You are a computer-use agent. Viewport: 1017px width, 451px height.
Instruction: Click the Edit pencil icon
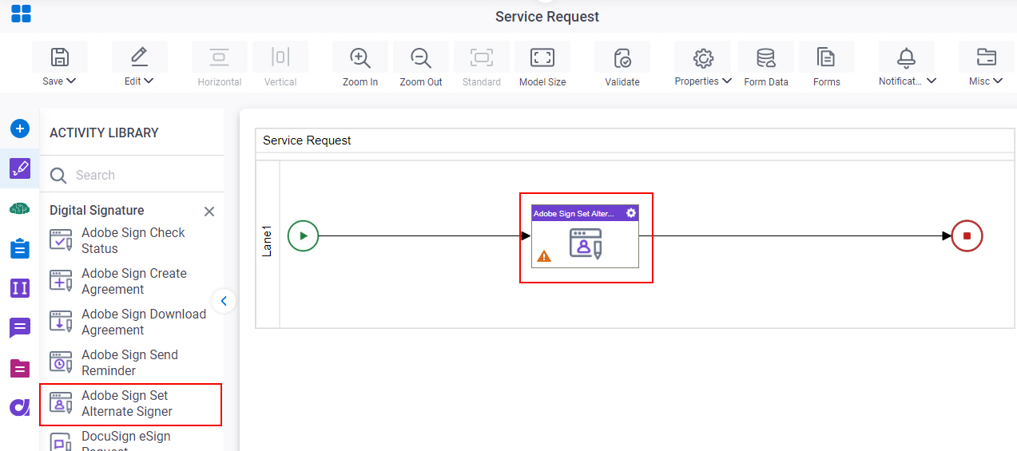tap(139, 57)
